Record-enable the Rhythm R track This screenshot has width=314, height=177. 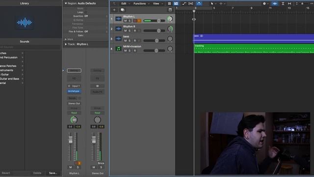pyautogui.click(x=135, y=30)
